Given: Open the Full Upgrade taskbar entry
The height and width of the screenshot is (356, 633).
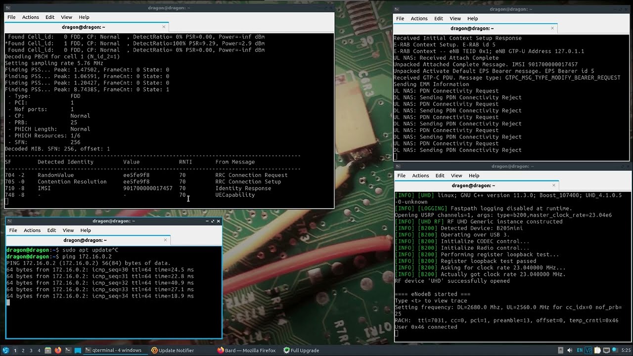Looking at the screenshot, I should [301, 350].
